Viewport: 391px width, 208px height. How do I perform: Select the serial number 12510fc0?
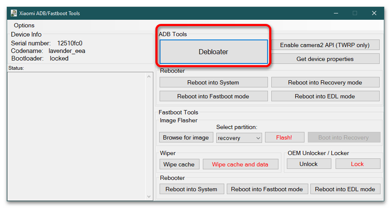point(70,43)
